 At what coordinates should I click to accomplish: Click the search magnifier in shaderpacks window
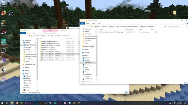click(186, 26)
